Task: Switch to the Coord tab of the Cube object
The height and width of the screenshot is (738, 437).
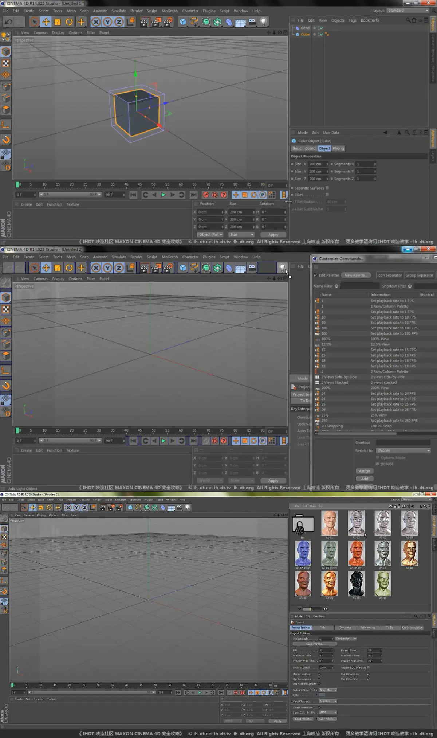Action: 310,148
